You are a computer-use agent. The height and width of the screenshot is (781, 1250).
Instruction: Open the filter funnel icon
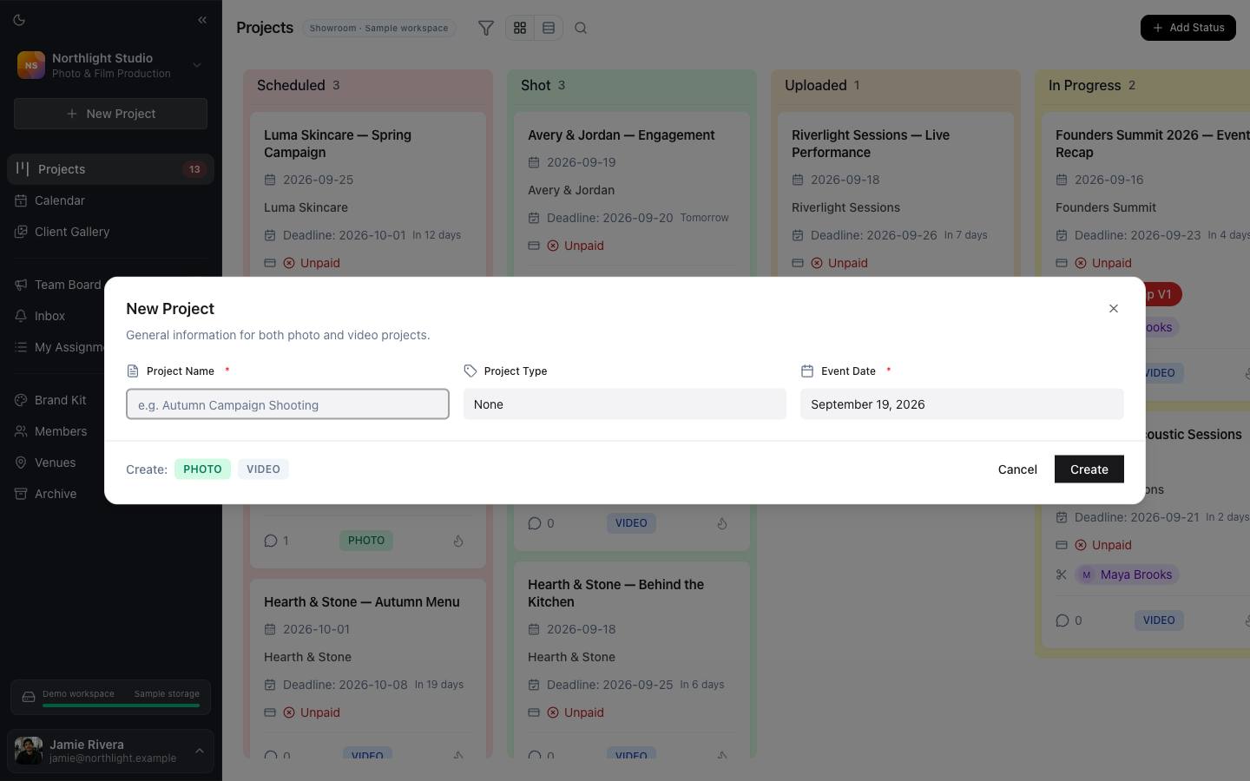tap(486, 28)
